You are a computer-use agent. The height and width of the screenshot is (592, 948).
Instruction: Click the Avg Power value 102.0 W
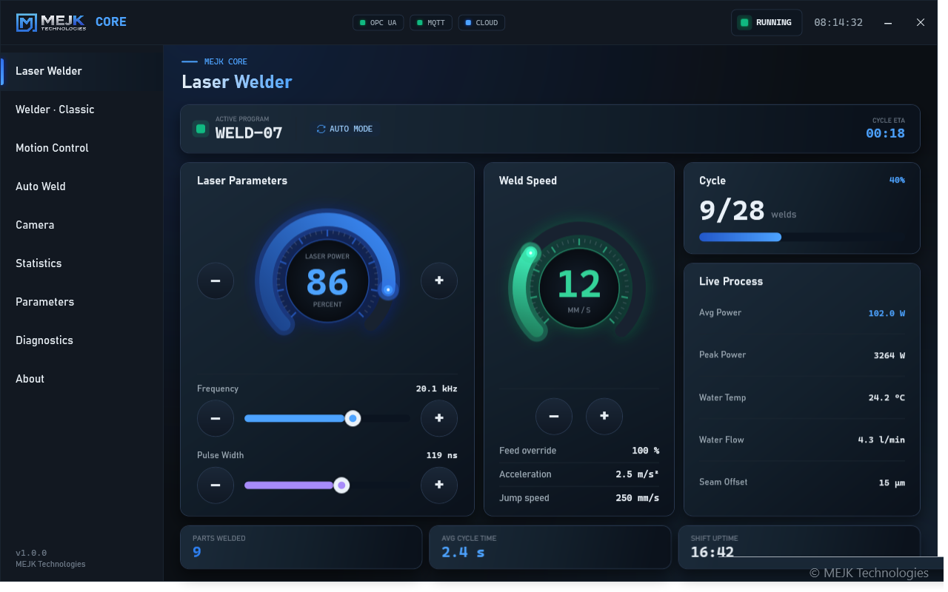click(x=887, y=313)
